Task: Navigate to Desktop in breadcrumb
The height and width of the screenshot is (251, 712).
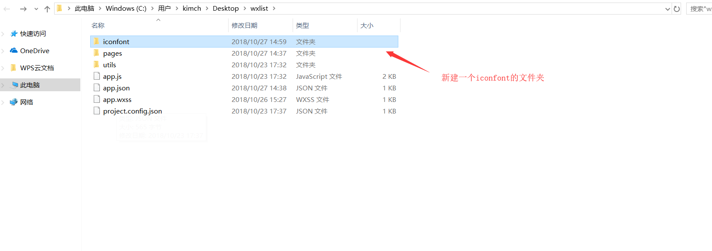Action: [226, 9]
